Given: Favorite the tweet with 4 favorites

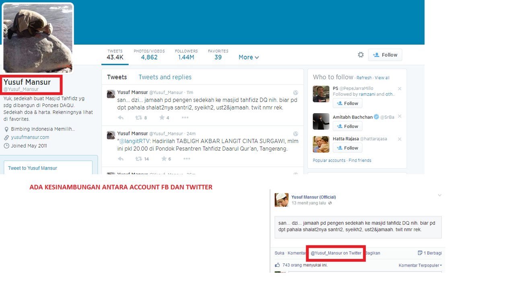Looking at the screenshot, I should click(x=162, y=118).
